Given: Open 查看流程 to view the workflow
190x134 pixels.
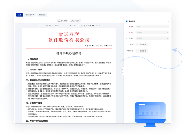Looking at the screenshot, I should pos(42,15).
